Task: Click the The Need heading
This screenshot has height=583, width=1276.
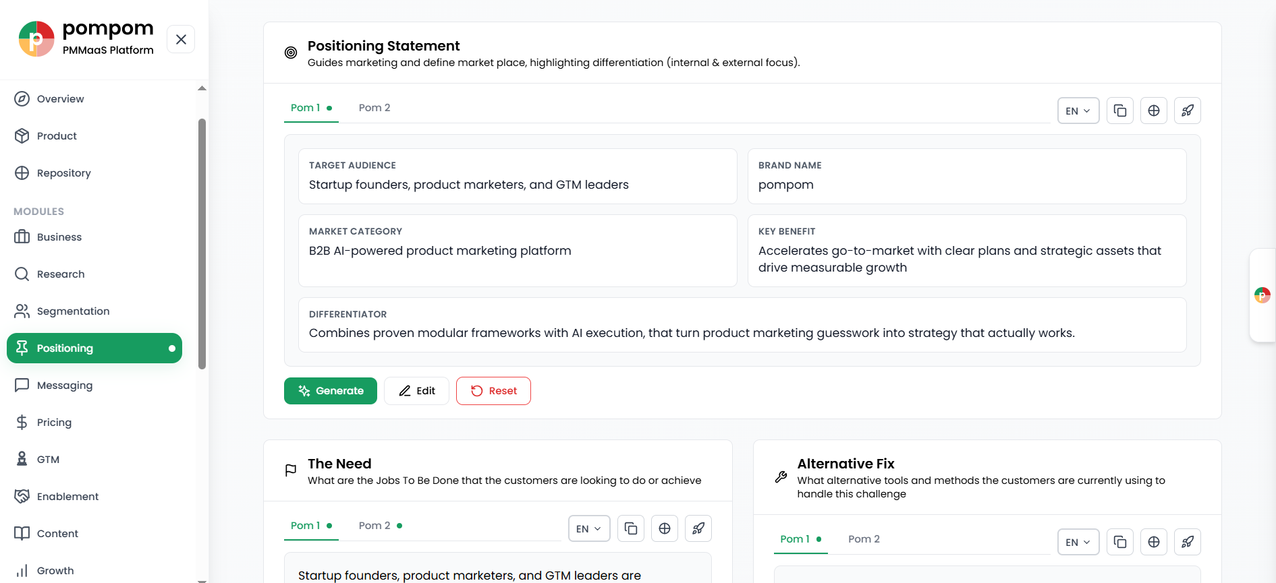Action: click(x=339, y=464)
